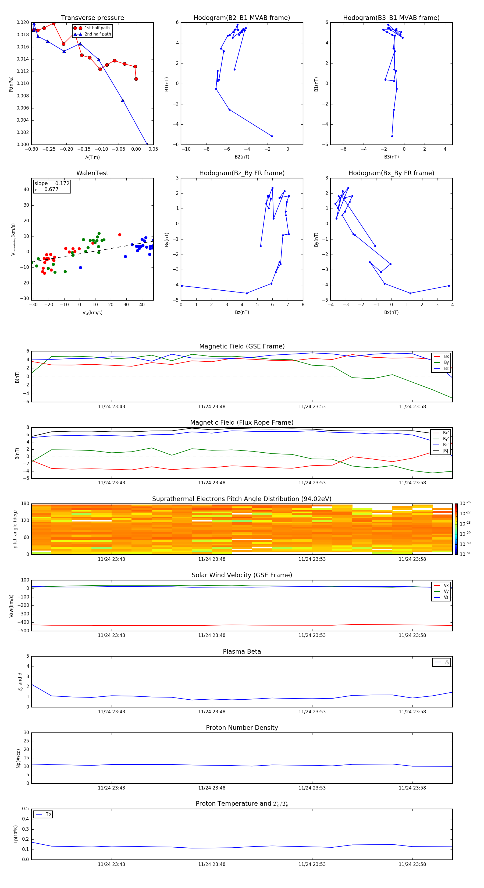484x888 pixels.
Task: Click the 'Bz(nT)' x-axis label
Action: 242,312
